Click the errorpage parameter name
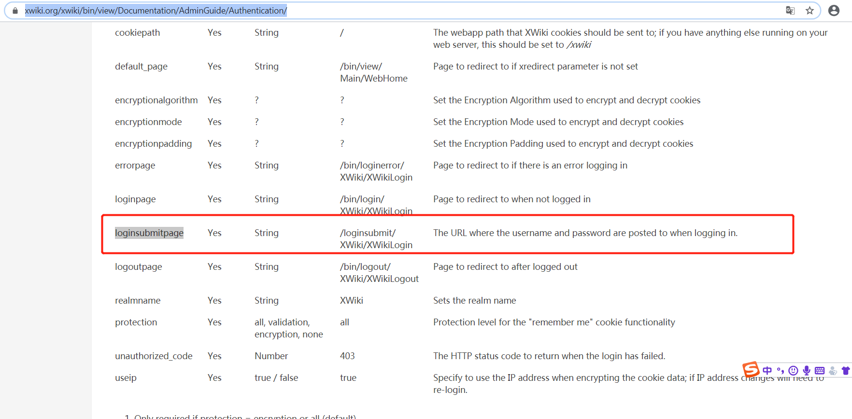Viewport: 852px width, 419px height. pos(135,165)
